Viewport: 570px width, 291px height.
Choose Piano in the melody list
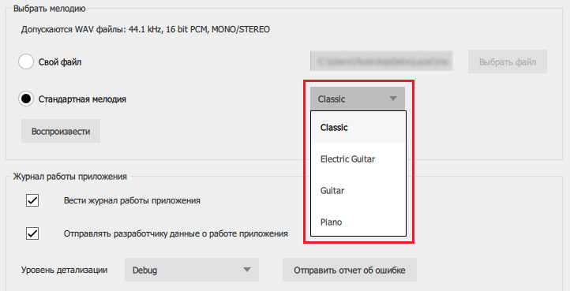click(358, 222)
